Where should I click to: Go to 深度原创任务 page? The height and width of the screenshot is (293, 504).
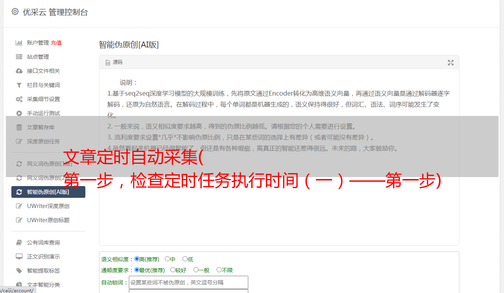point(43,141)
